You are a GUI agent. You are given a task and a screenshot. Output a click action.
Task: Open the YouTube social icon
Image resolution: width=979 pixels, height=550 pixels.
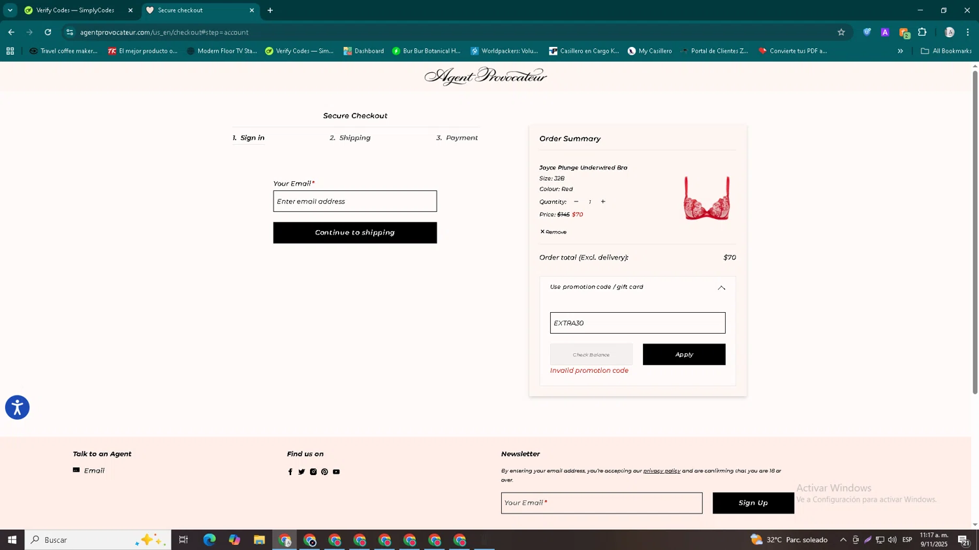[x=336, y=472]
